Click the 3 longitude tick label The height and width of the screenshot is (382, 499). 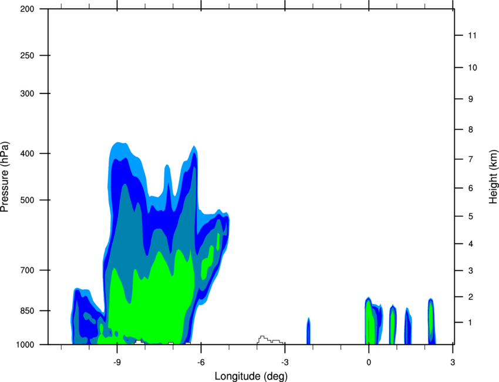point(453,363)
